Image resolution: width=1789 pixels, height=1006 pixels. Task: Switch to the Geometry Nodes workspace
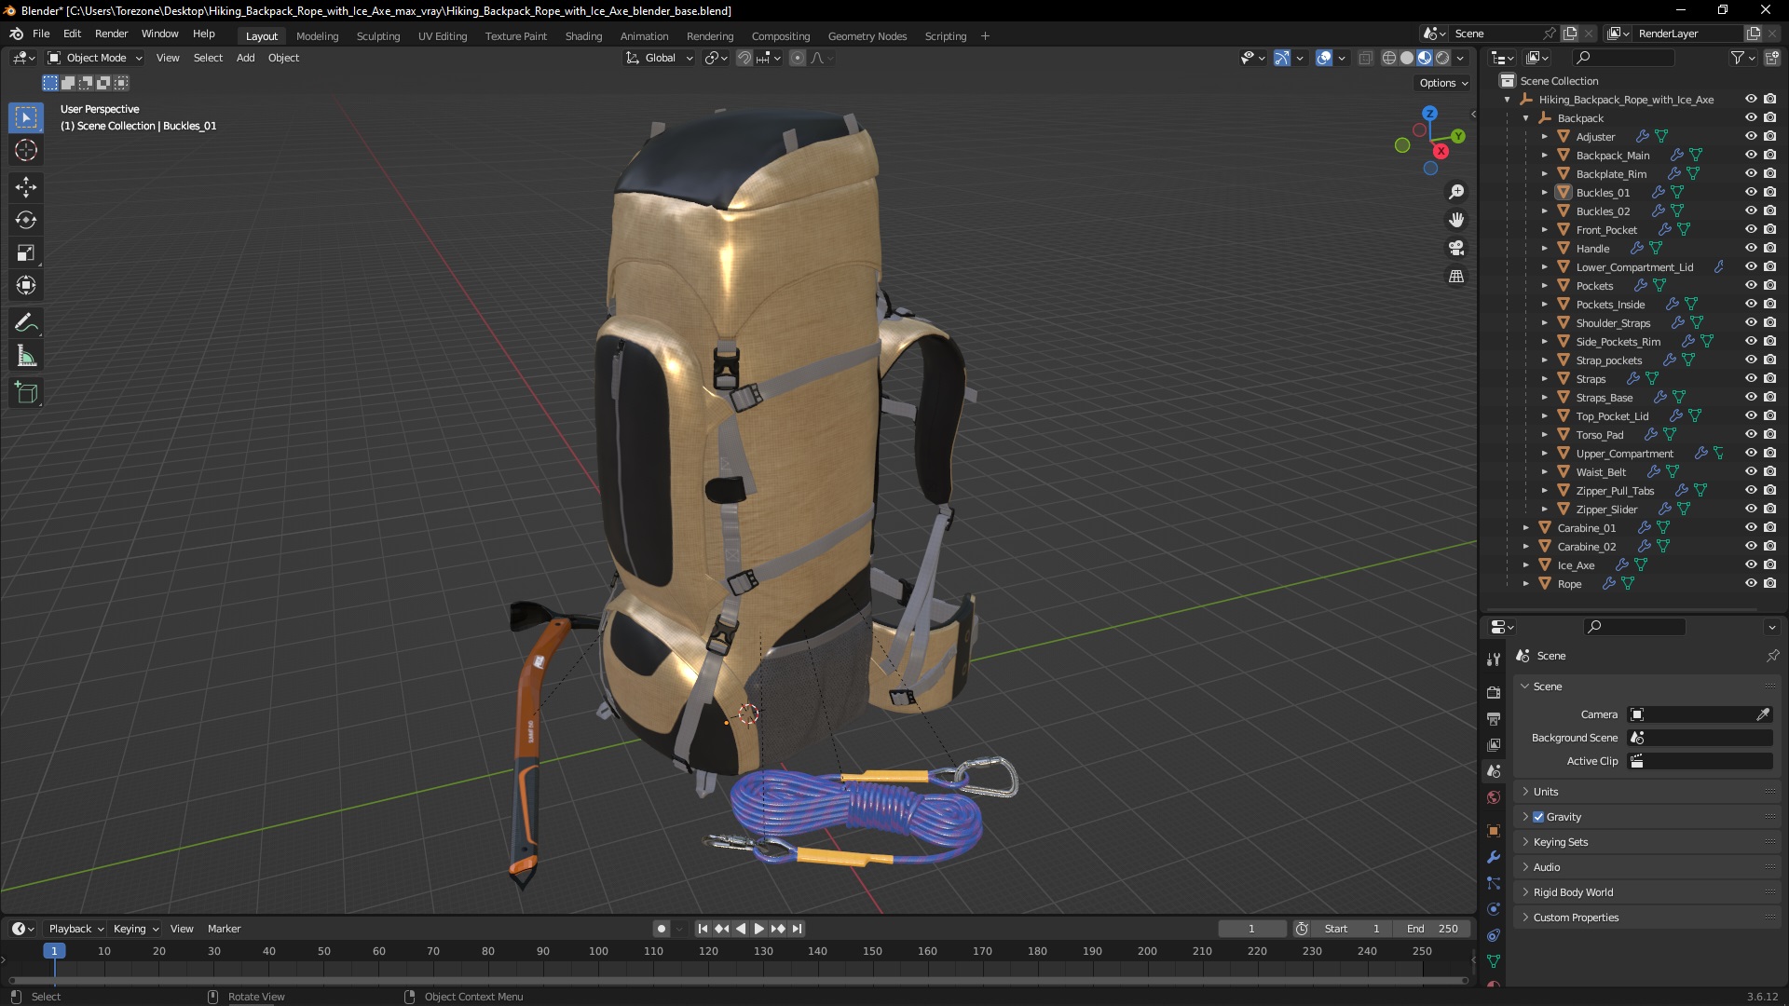867,36
